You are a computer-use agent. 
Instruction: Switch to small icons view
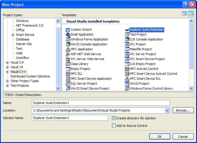coord(191,14)
